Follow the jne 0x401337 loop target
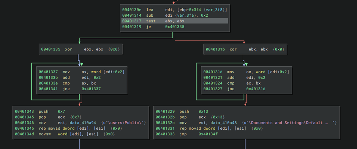Viewport: 357px width, 149px height. coord(91,89)
